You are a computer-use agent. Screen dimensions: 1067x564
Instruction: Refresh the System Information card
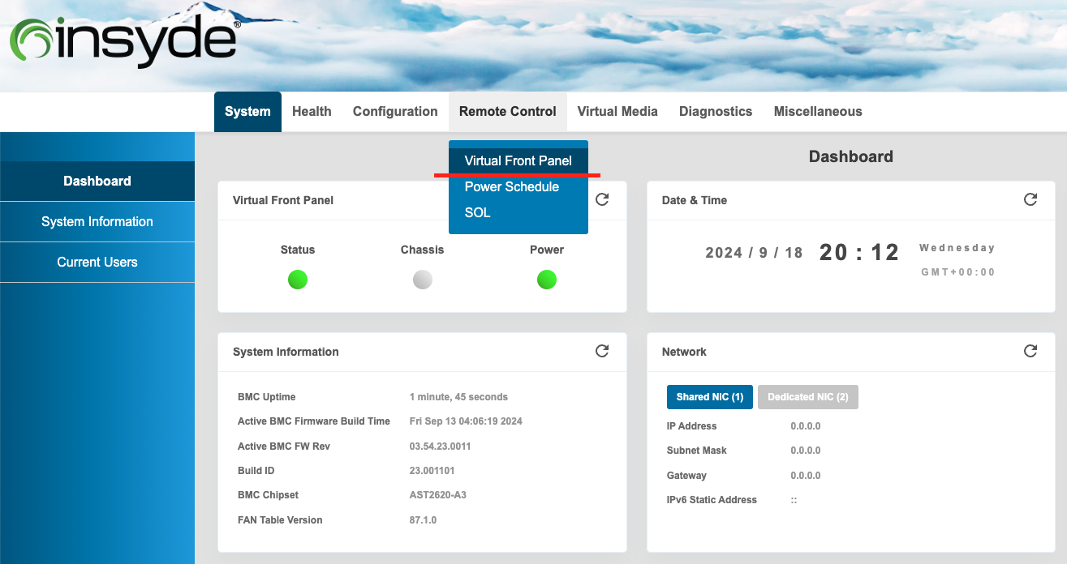[x=602, y=351]
